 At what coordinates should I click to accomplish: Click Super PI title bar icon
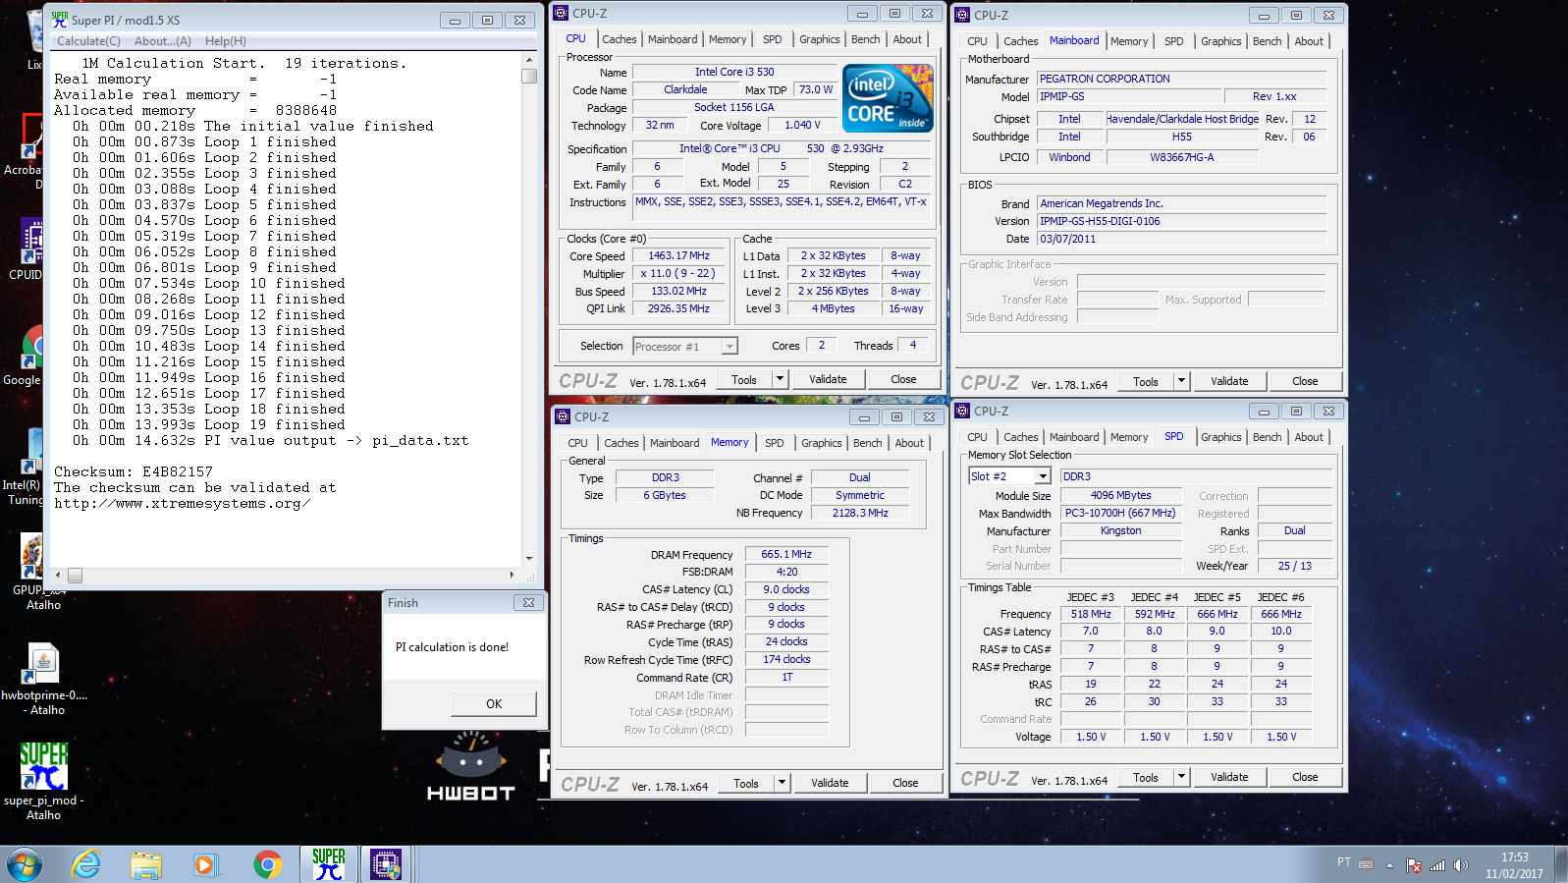click(x=60, y=19)
